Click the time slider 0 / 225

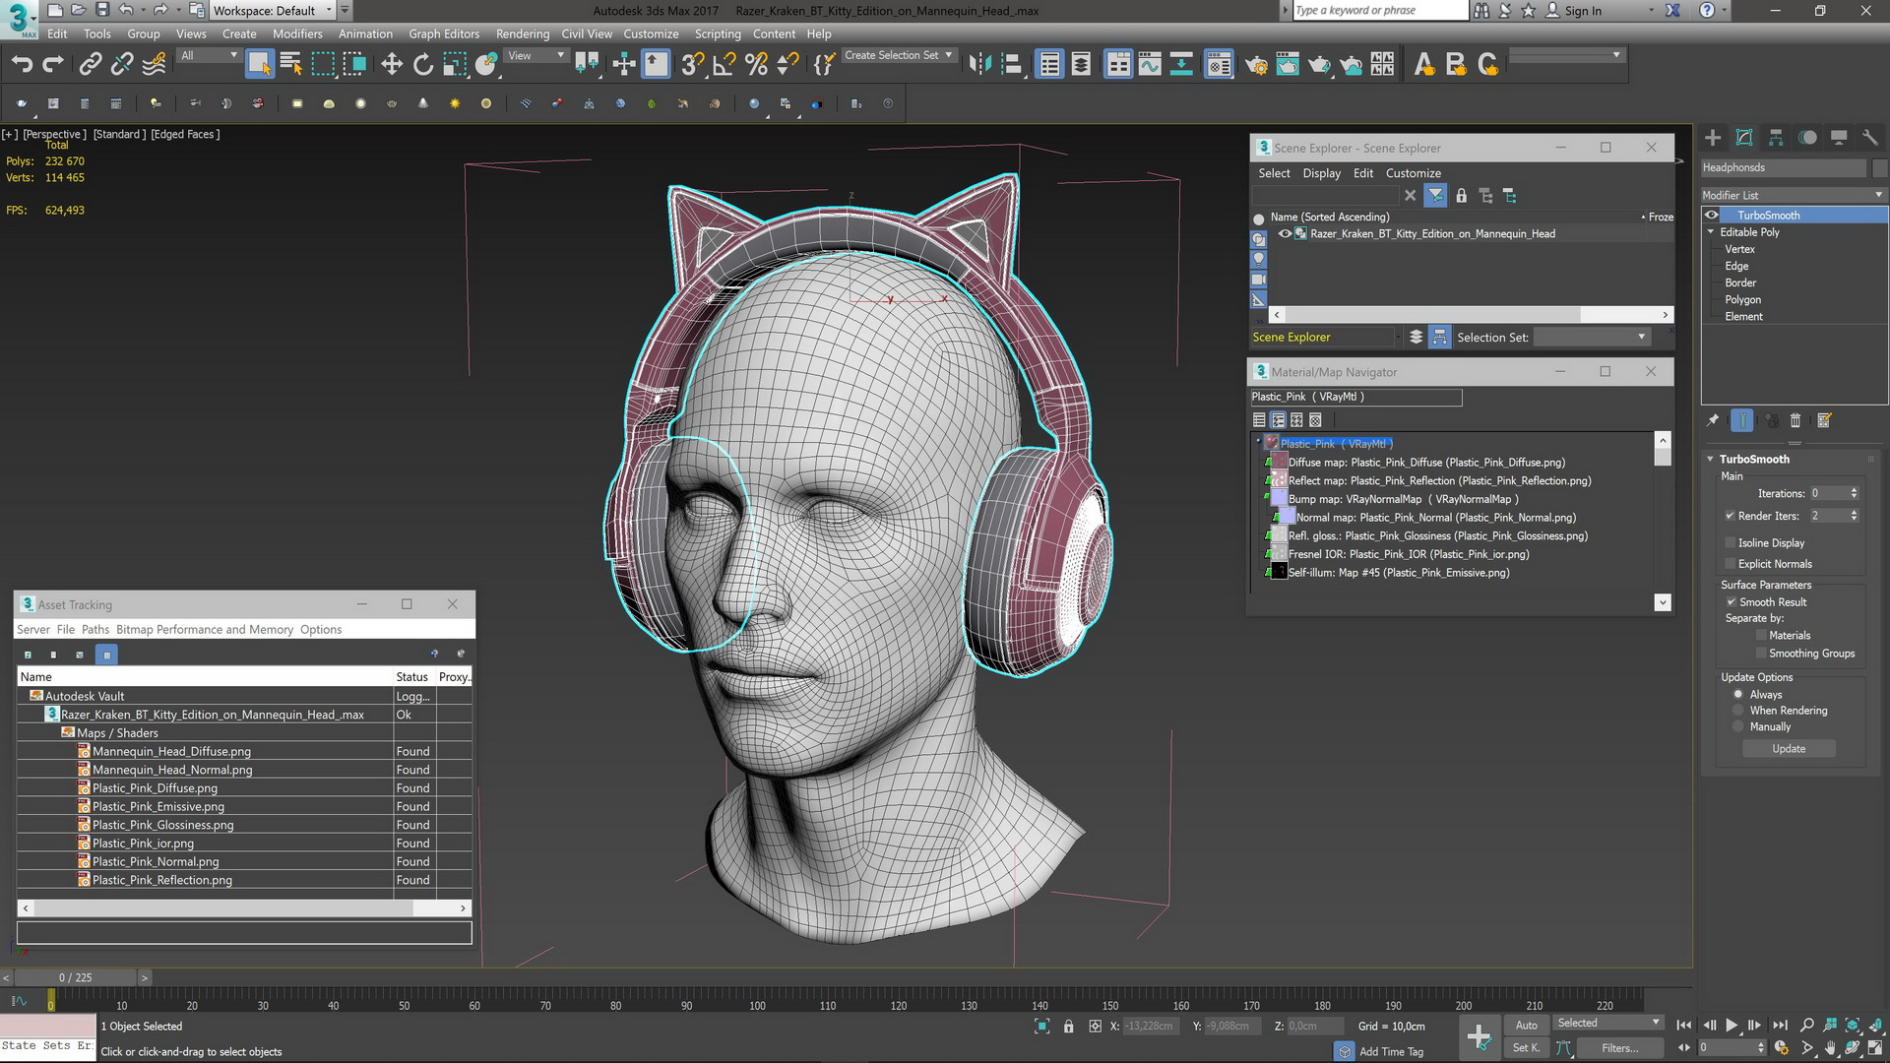(75, 978)
